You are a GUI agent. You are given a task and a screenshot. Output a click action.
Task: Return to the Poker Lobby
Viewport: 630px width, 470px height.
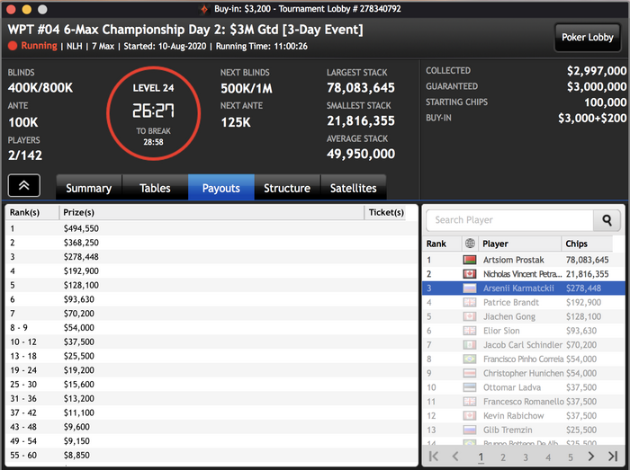[x=587, y=38]
